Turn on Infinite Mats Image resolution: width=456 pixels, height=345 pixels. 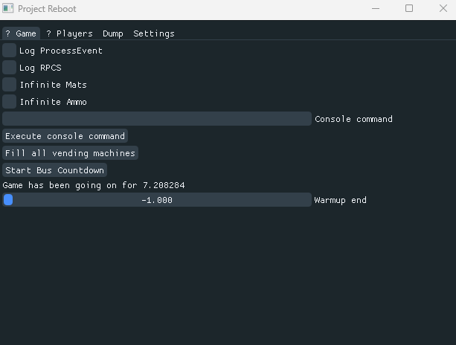point(10,85)
